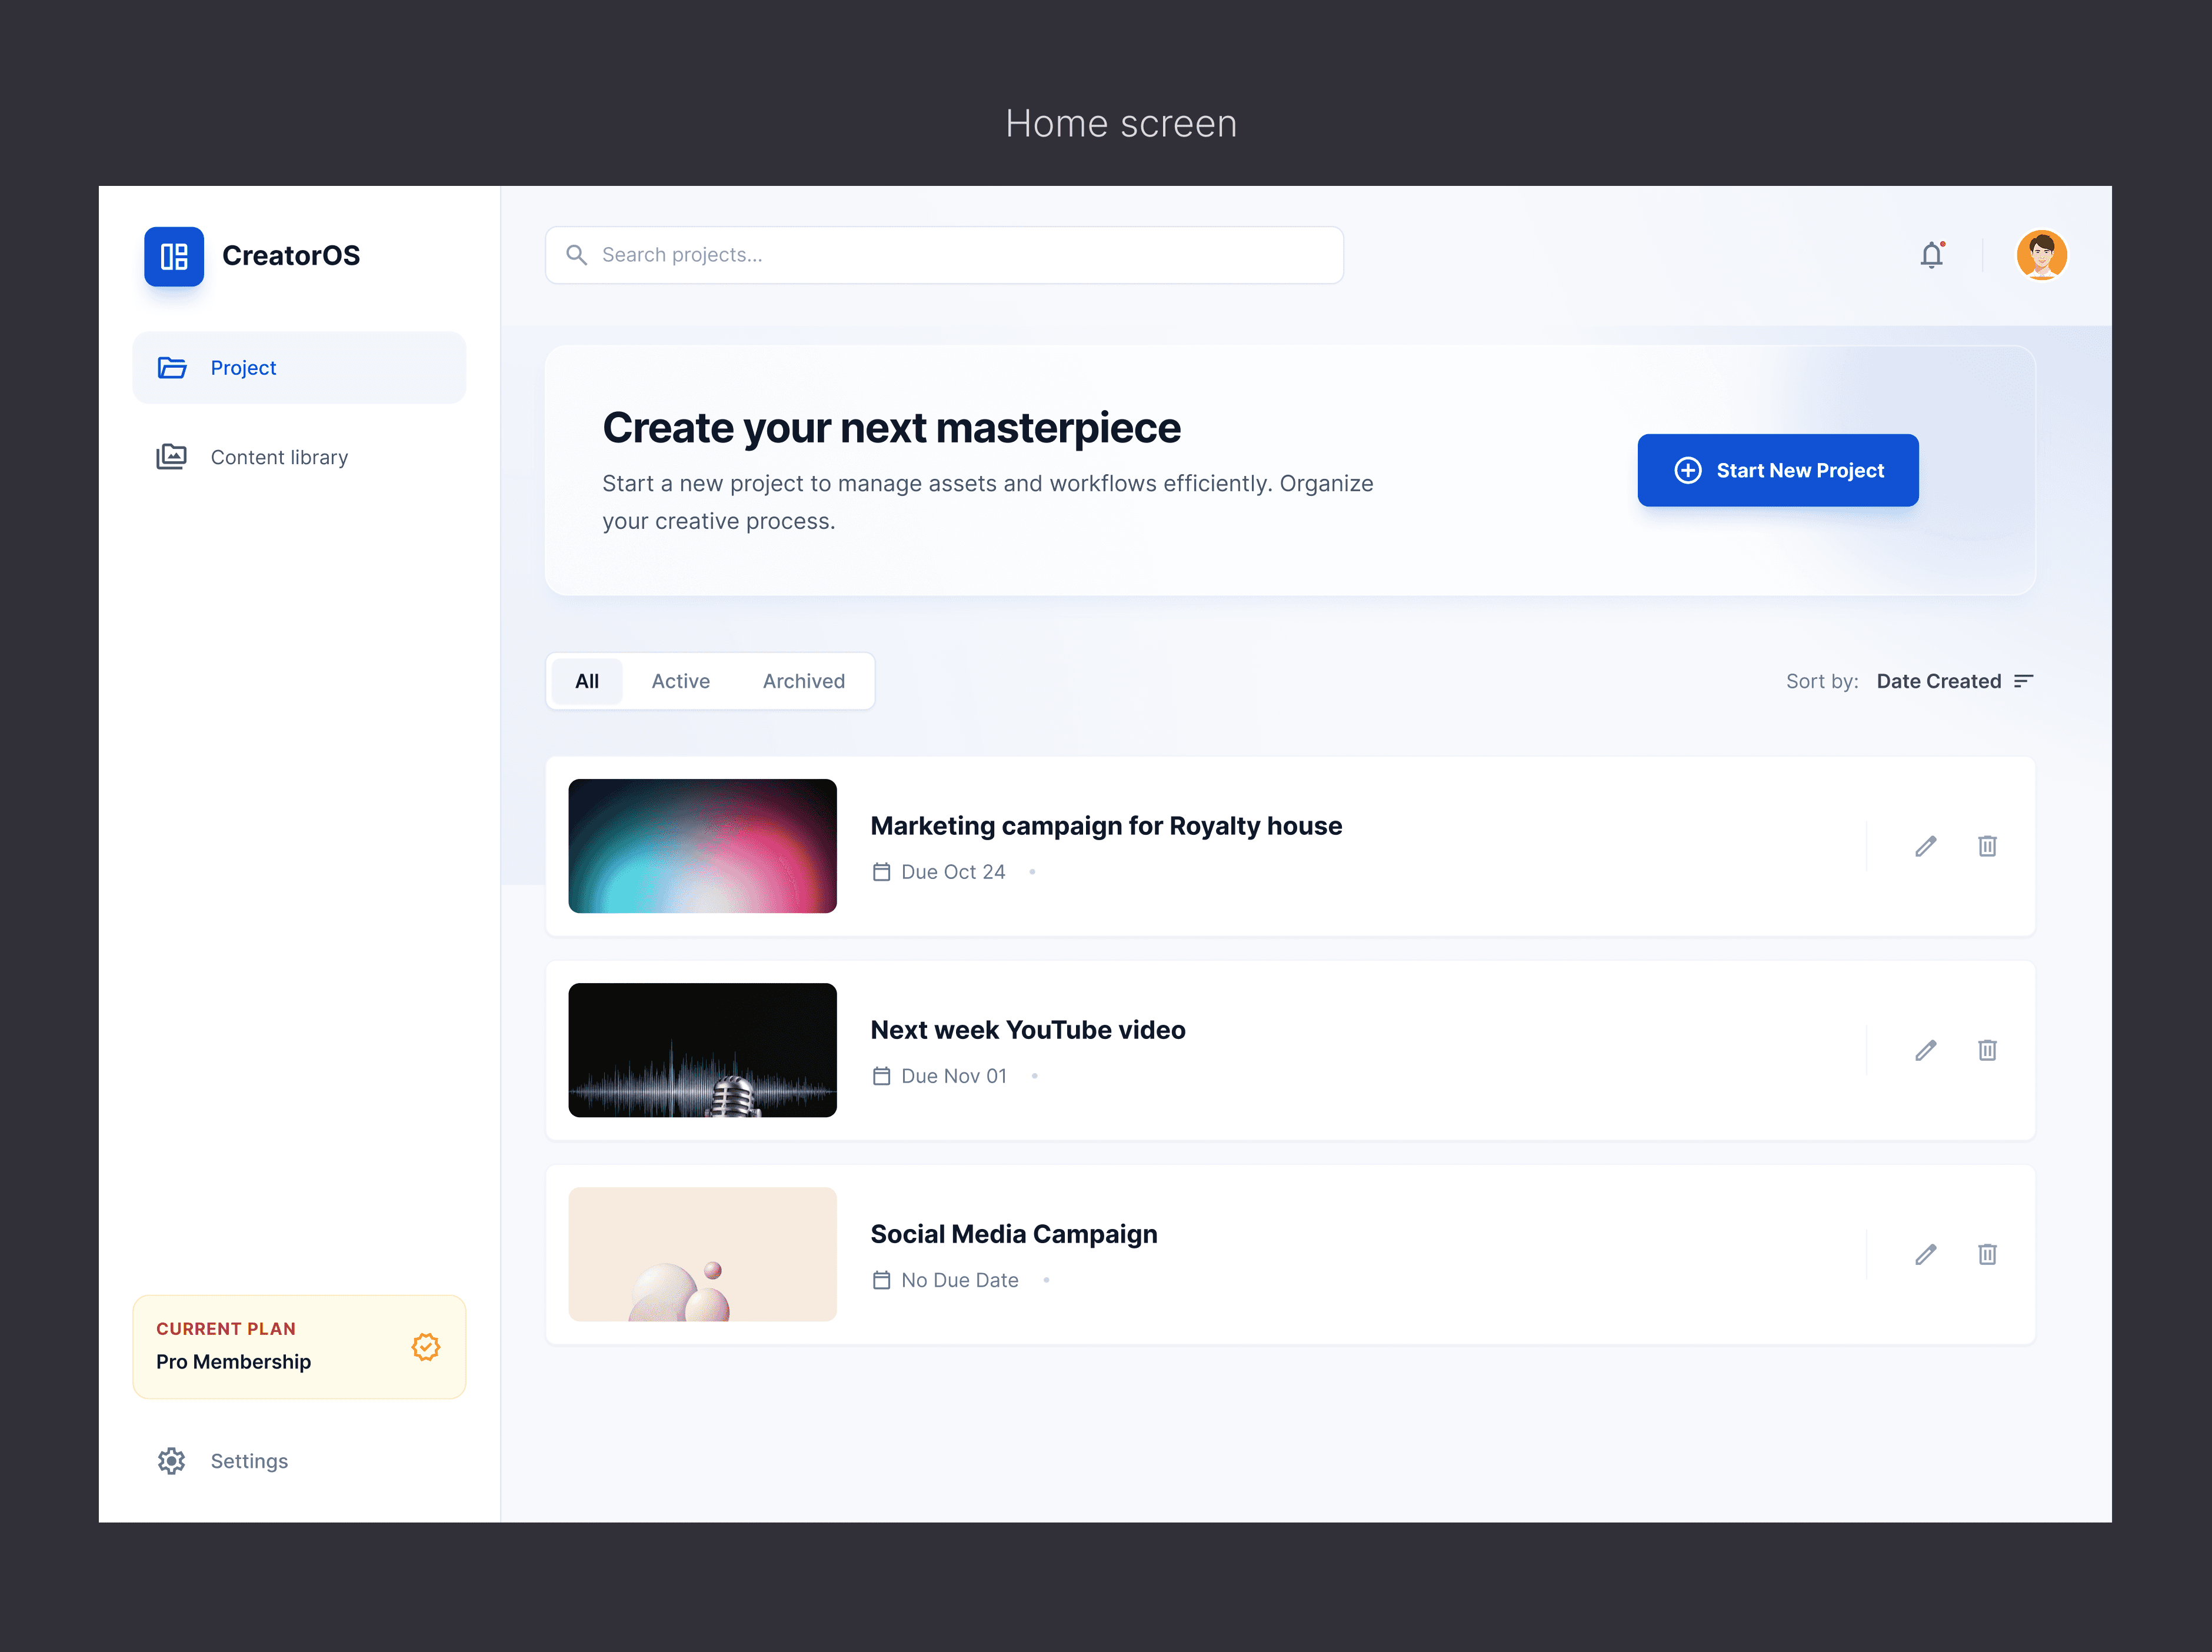
Task: Delete the Marketing campaign project
Action: tap(1987, 846)
